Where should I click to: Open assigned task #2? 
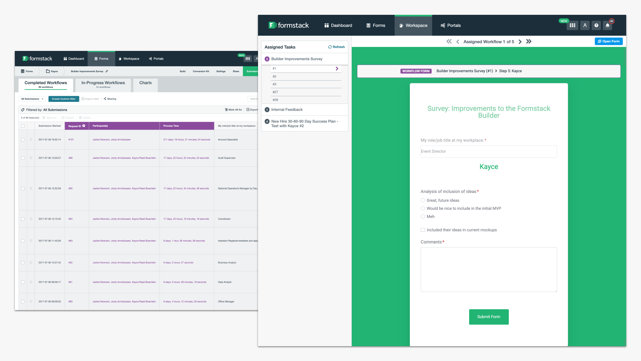pos(306,77)
